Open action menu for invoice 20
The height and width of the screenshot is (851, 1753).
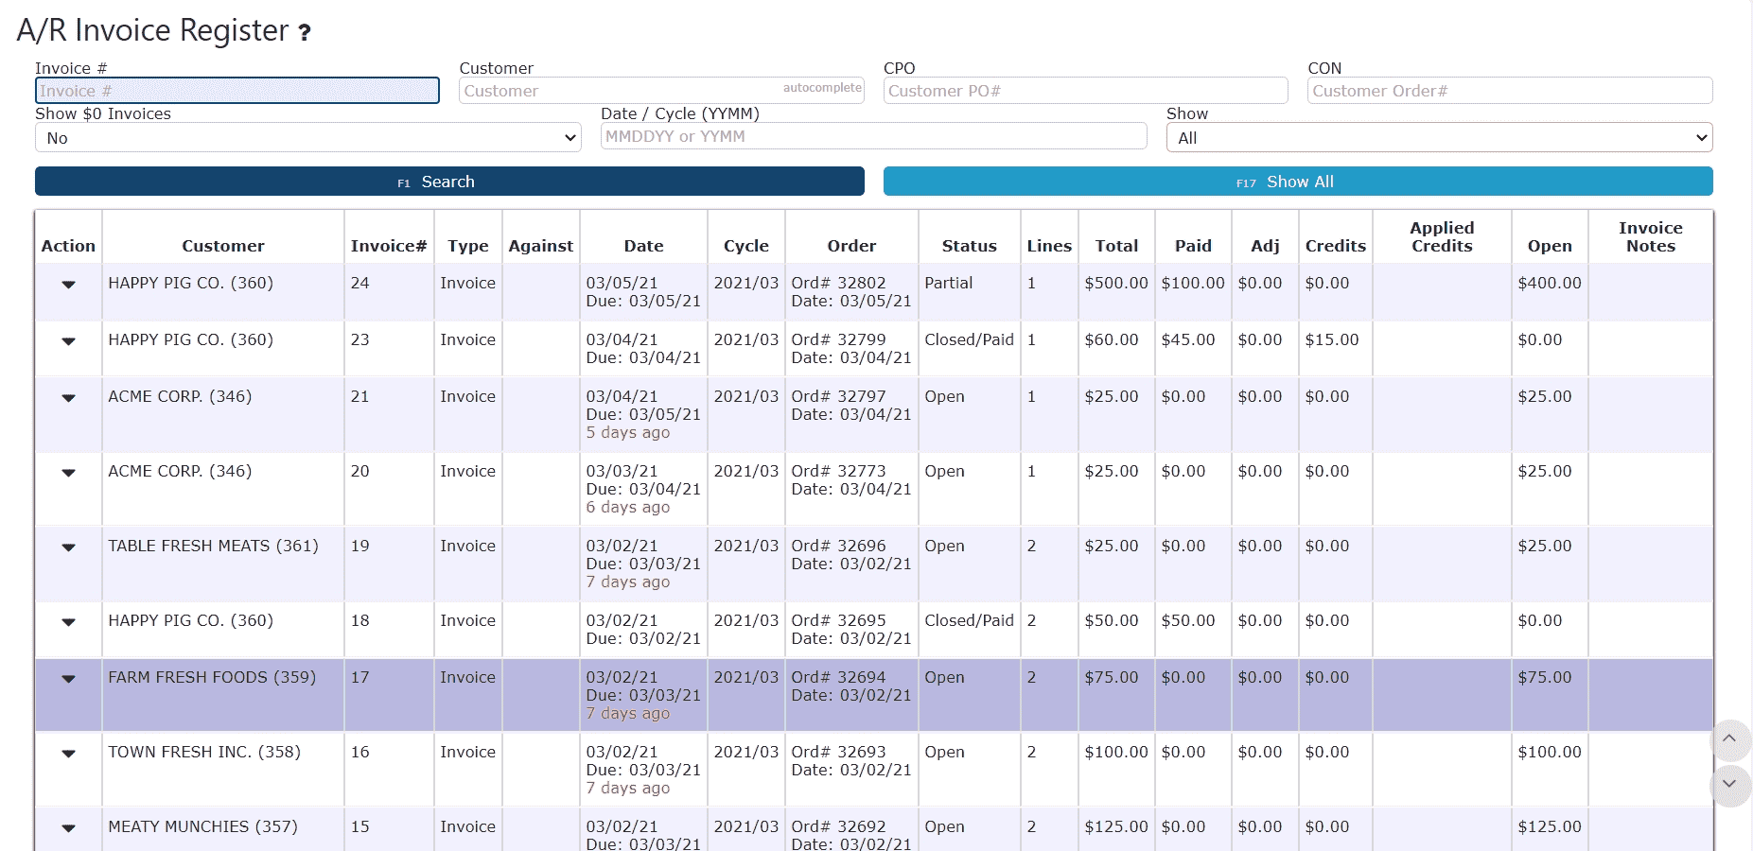68,472
